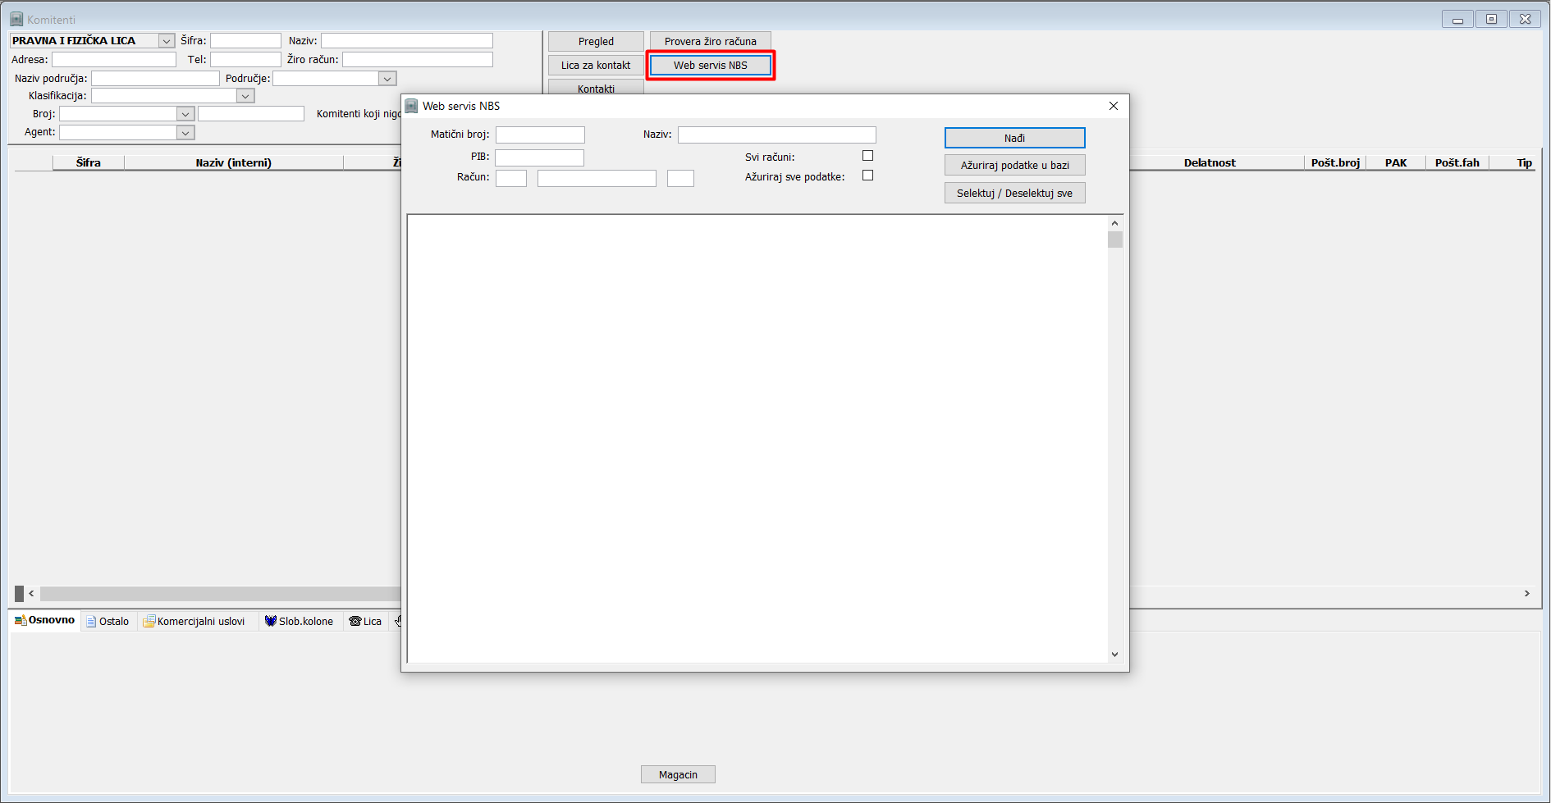
Task: Expand the Područje combo box
Action: tap(387, 79)
